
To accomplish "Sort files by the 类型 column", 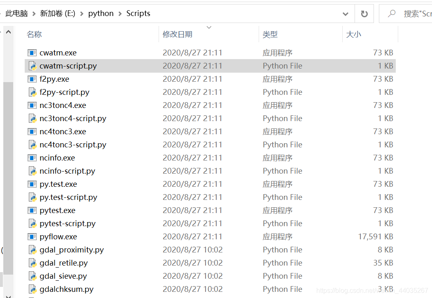I will (x=270, y=34).
